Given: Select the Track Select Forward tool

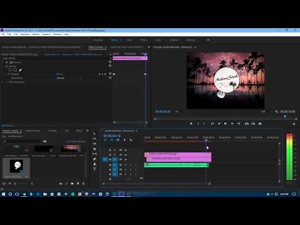Looking at the screenshot, I should [x=94, y=139].
